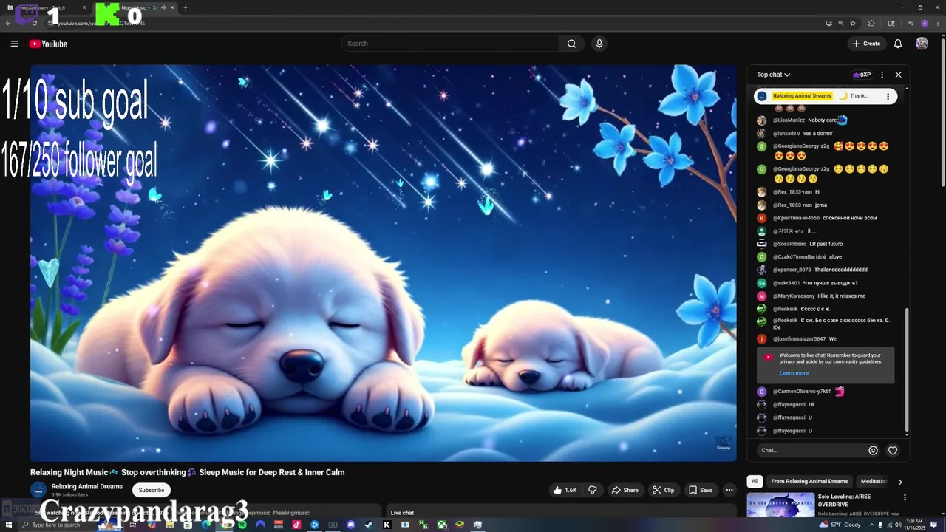The width and height of the screenshot is (946, 532).
Task: Go back in the browser
Action: click(8, 23)
